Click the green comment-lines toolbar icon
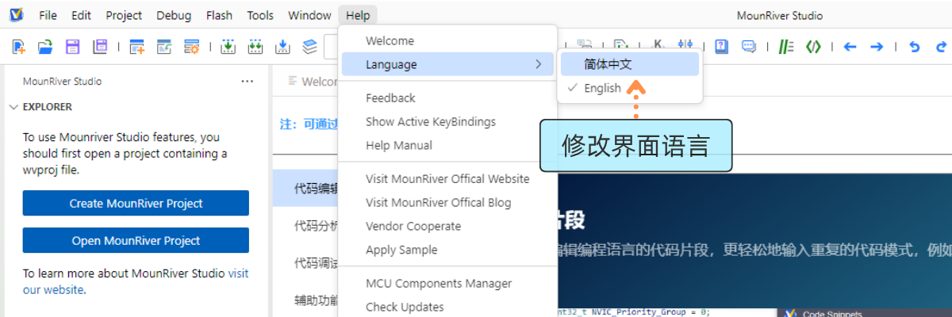 786,47
